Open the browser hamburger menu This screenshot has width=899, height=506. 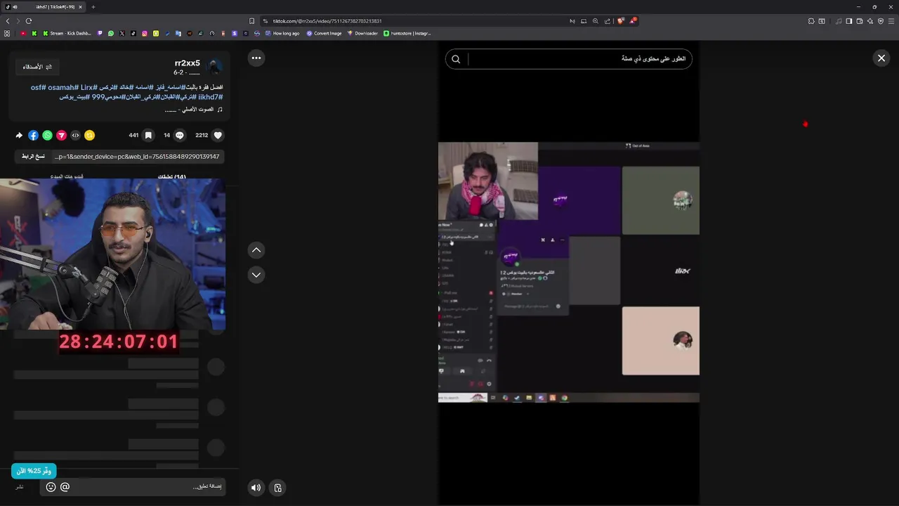[891, 21]
